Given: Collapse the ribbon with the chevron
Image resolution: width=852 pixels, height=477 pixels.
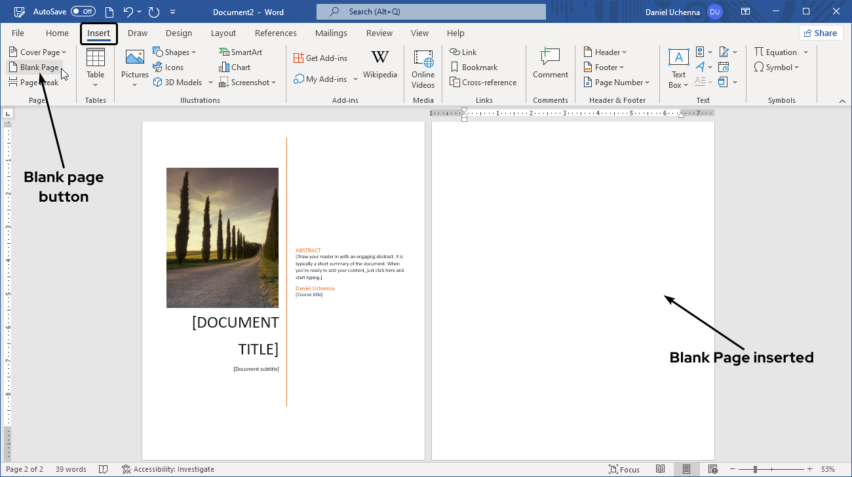Looking at the screenshot, I should (842, 101).
